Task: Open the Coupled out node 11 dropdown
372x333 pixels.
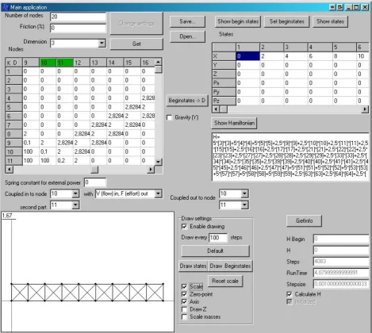Action: coord(244,205)
